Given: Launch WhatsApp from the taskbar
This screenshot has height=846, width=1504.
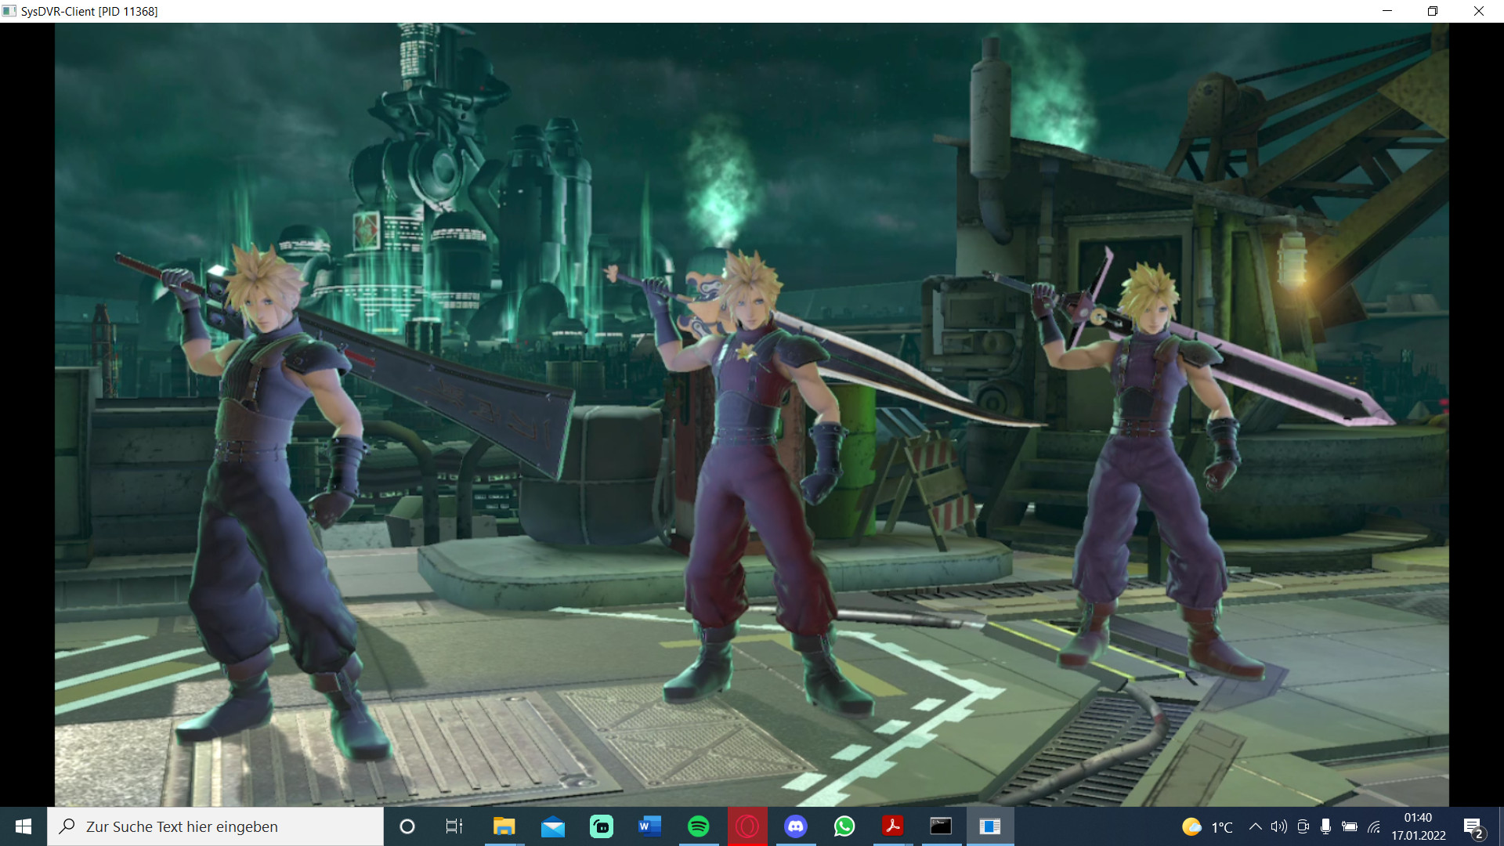Looking at the screenshot, I should [845, 826].
